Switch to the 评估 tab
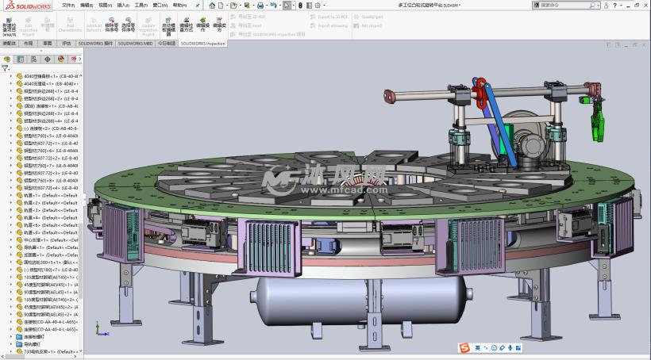Screen dimensions: 651x360 67,44
